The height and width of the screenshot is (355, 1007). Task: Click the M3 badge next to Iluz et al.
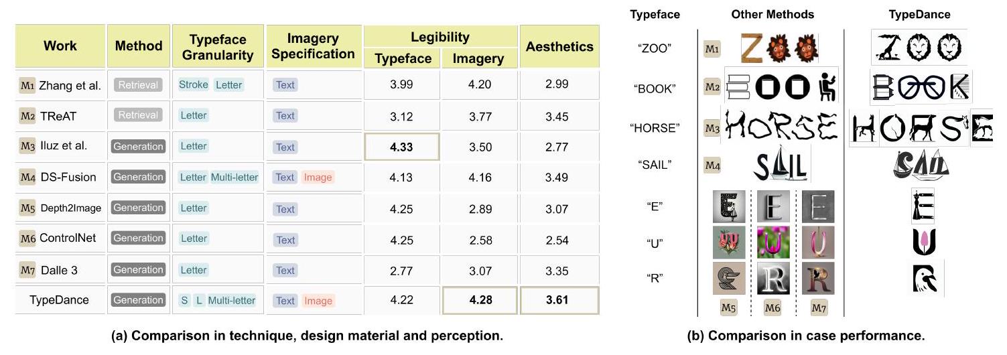[x=27, y=146]
